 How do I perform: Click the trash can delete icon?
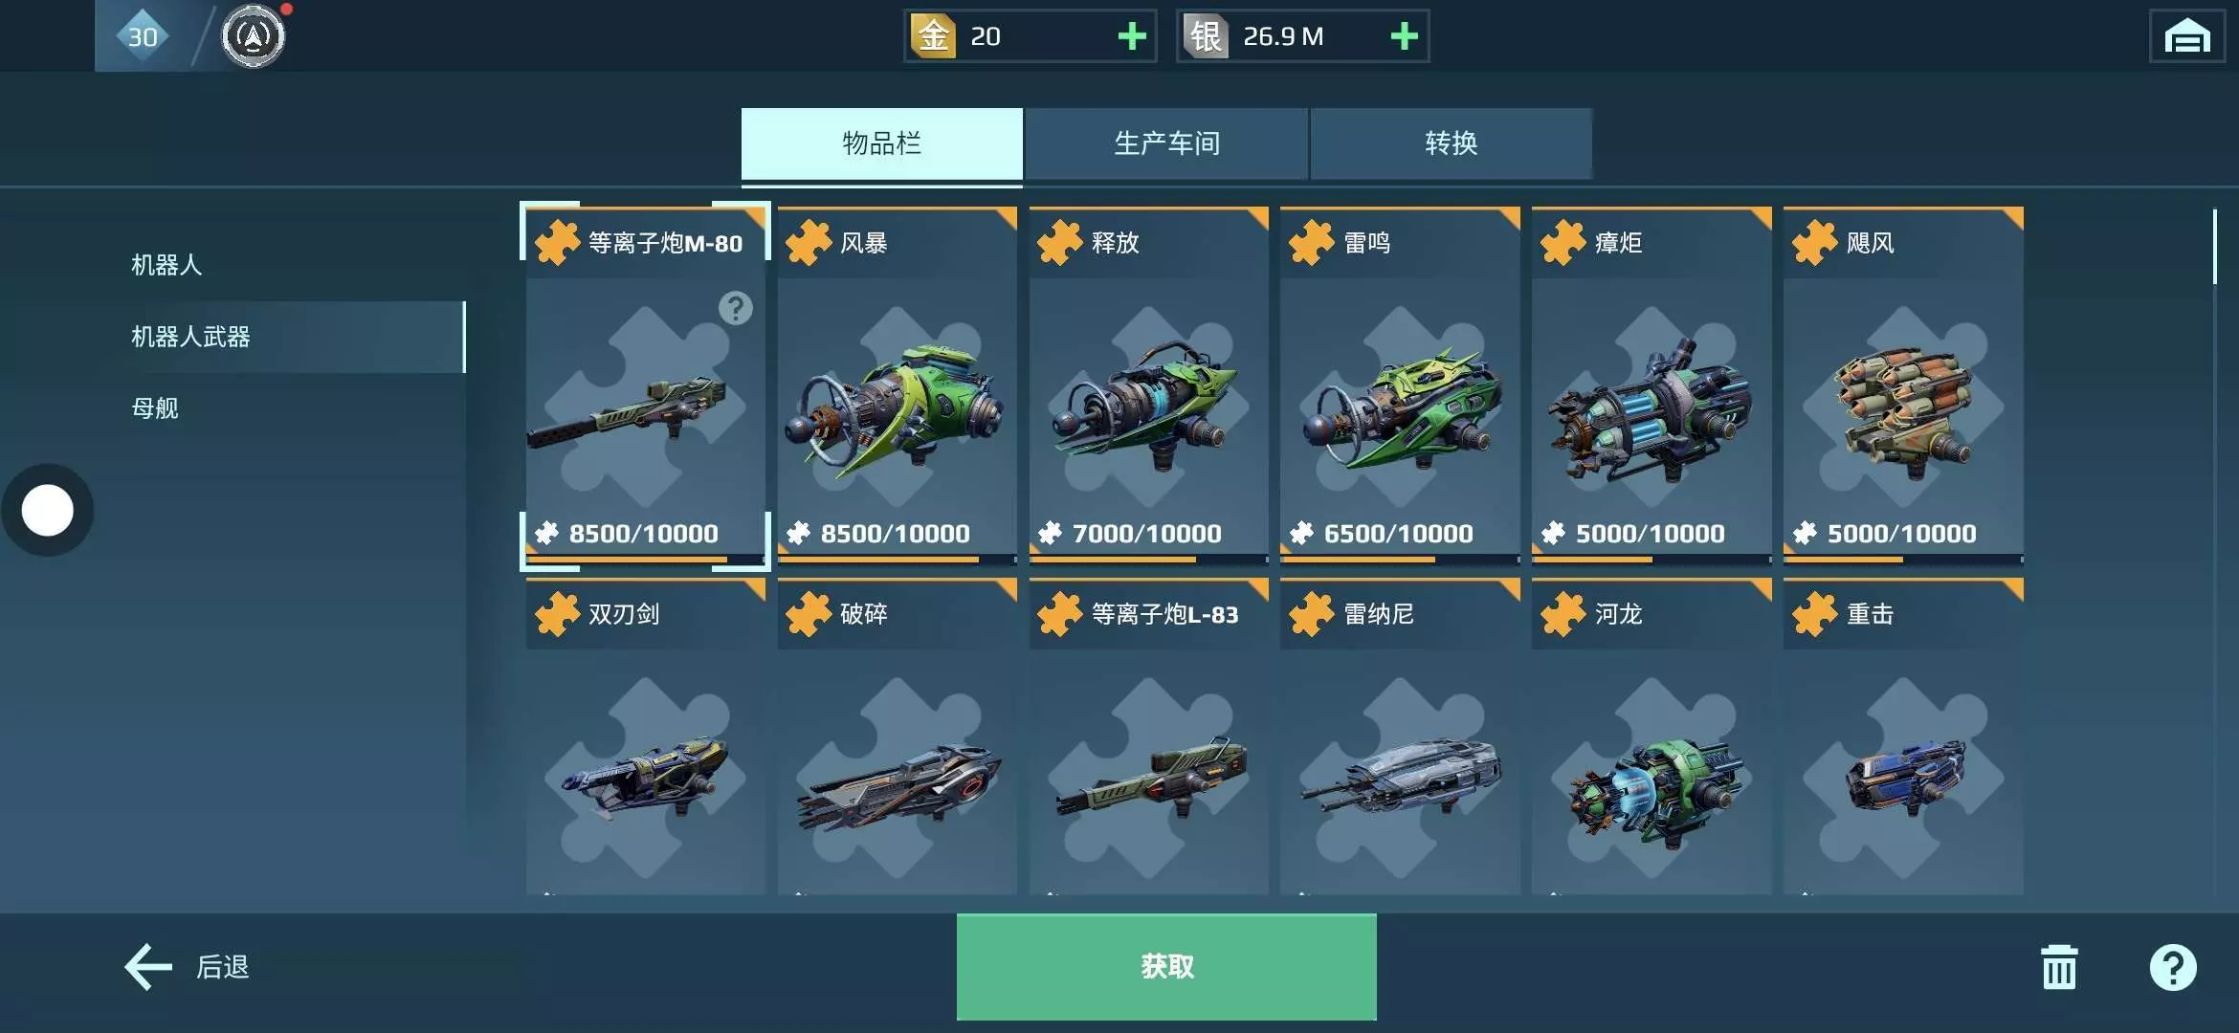coord(2059,967)
